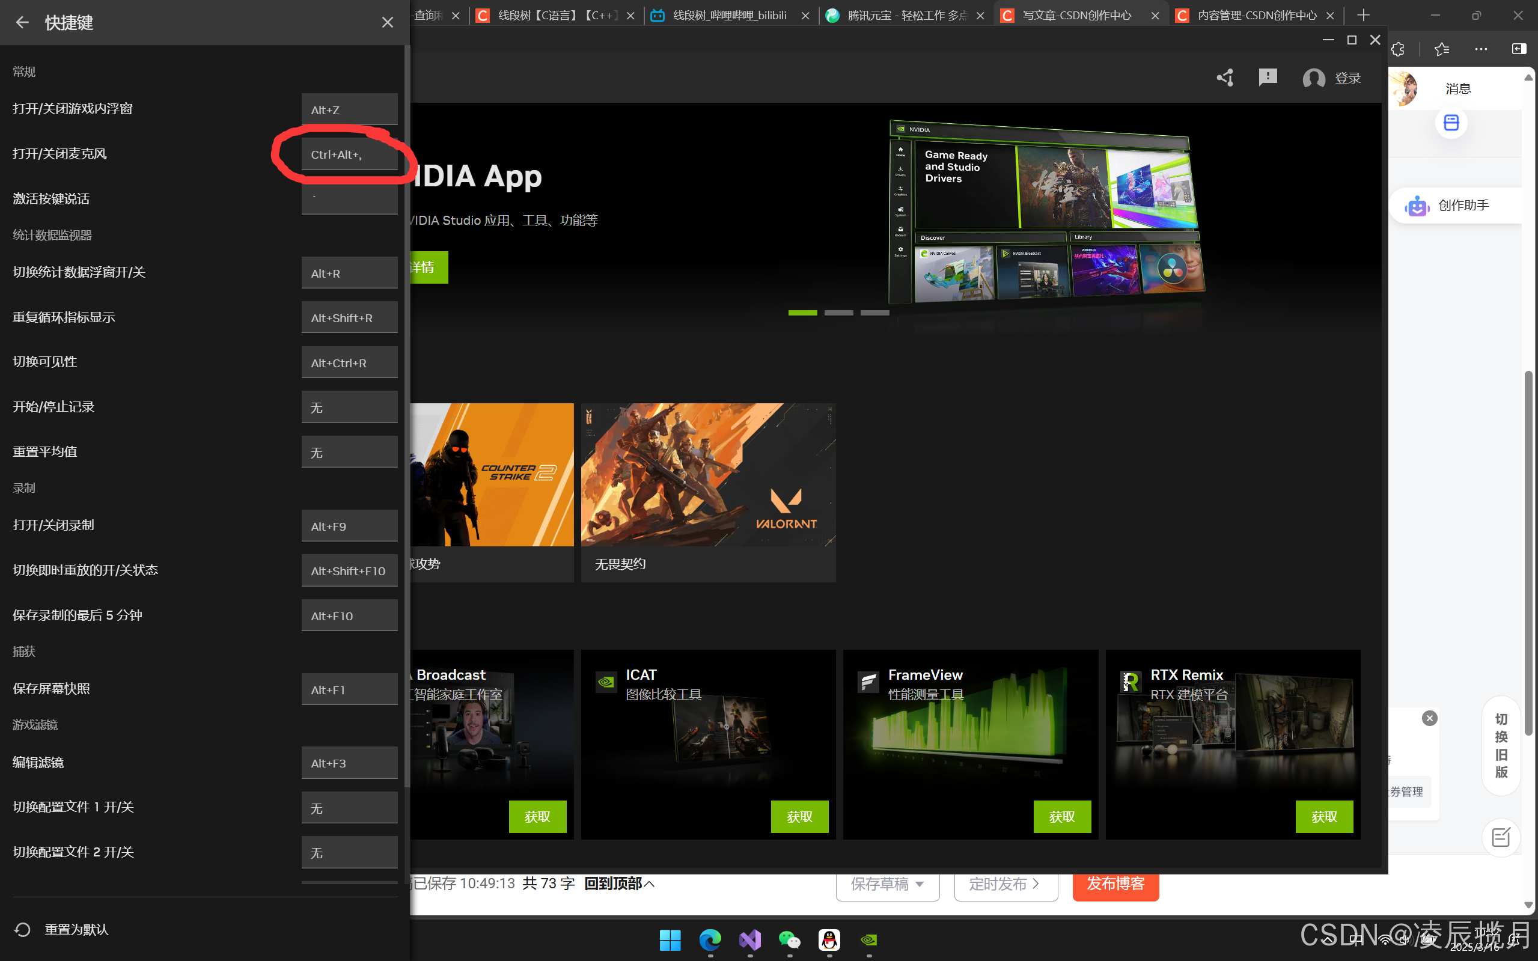Select the second carousel indicator bar
Viewport: 1538px width, 961px height.
[838, 313]
